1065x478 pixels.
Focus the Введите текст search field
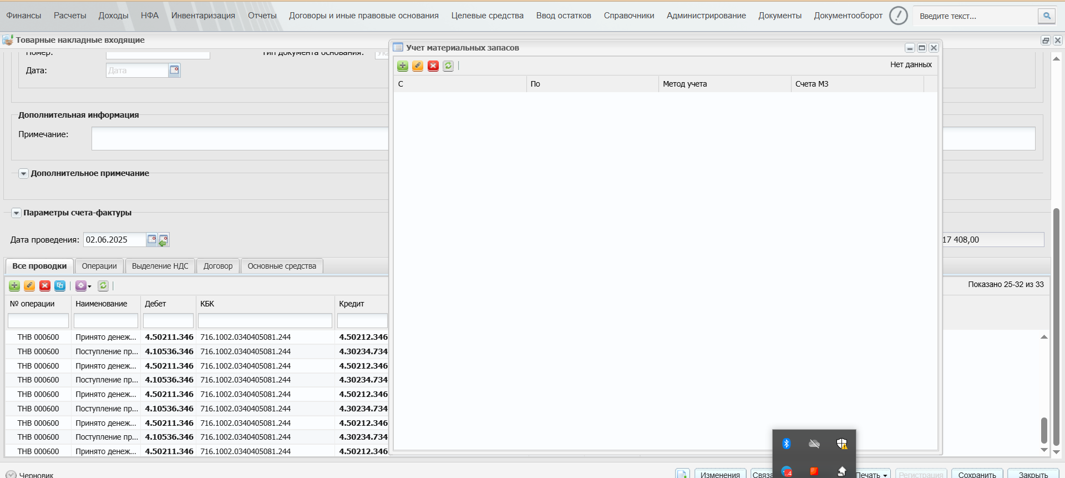(x=977, y=16)
